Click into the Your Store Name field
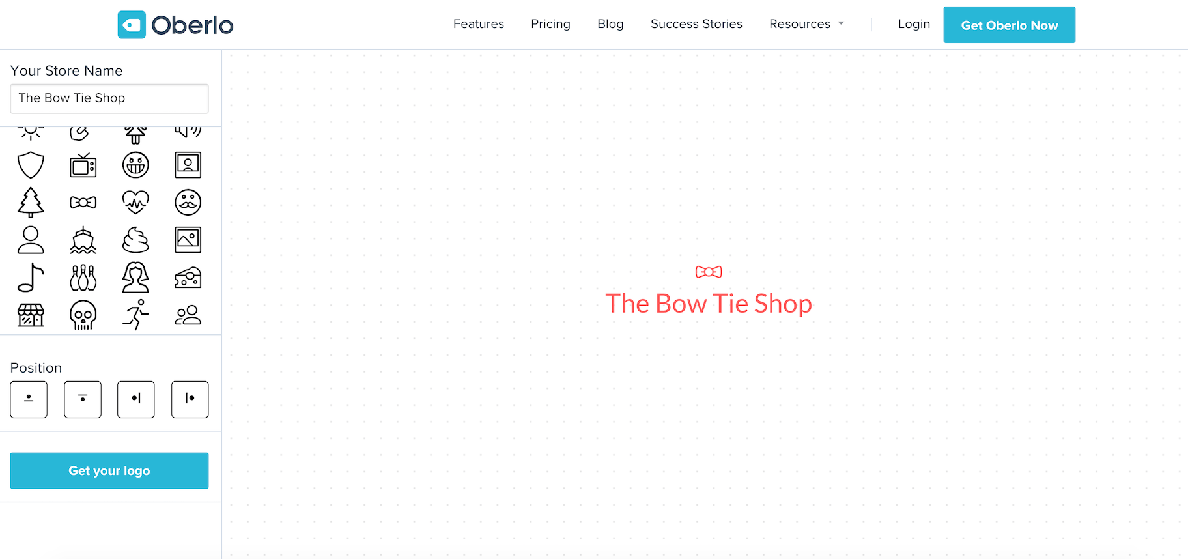 (109, 98)
